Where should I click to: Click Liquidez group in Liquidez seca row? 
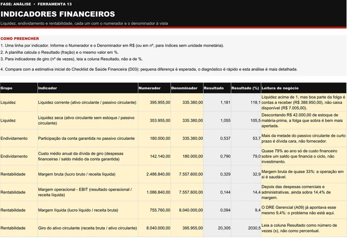(19, 120)
